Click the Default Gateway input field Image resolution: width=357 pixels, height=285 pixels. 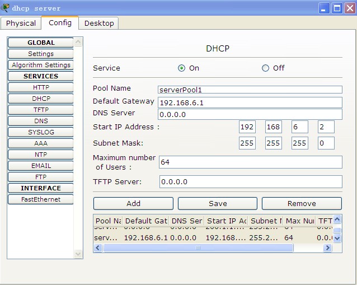point(250,102)
